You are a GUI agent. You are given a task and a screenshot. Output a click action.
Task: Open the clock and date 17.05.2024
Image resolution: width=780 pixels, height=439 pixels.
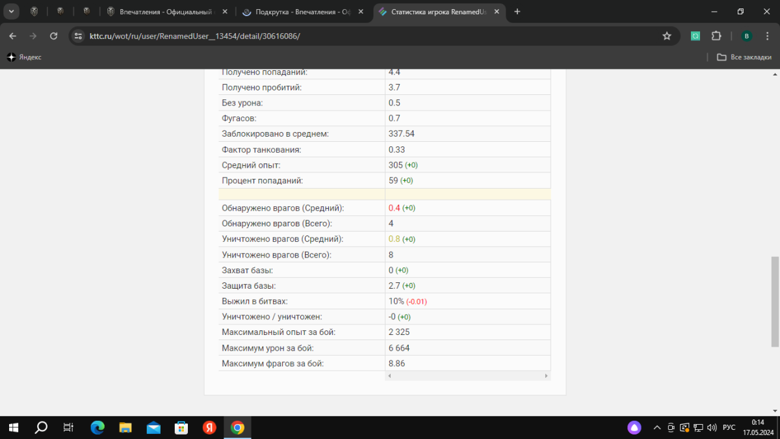pos(757,427)
